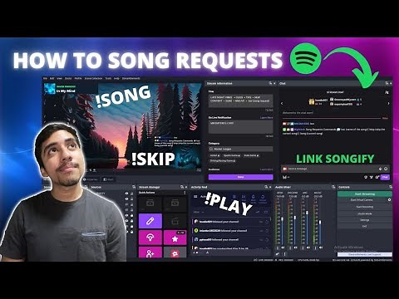Viewport: 399px width, 299px height.
Task: Click the mute alerts bell icon
Action: click(253, 198)
